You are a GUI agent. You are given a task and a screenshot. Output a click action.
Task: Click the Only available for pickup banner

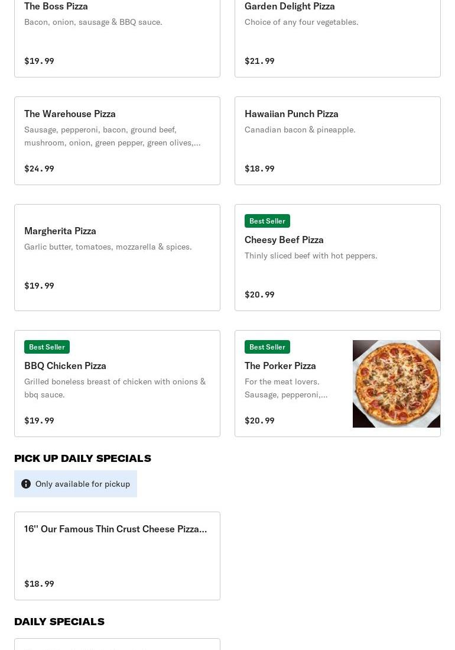pos(82,484)
